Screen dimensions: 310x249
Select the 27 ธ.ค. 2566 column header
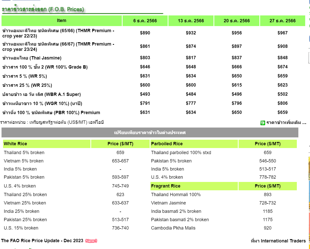tap(282, 21)
